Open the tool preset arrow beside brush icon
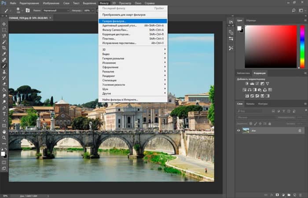 click(11, 11)
